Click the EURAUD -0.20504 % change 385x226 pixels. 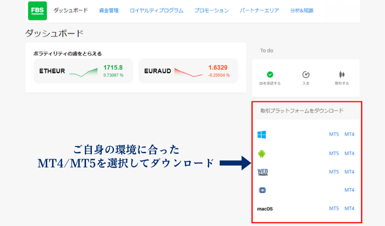point(219,75)
